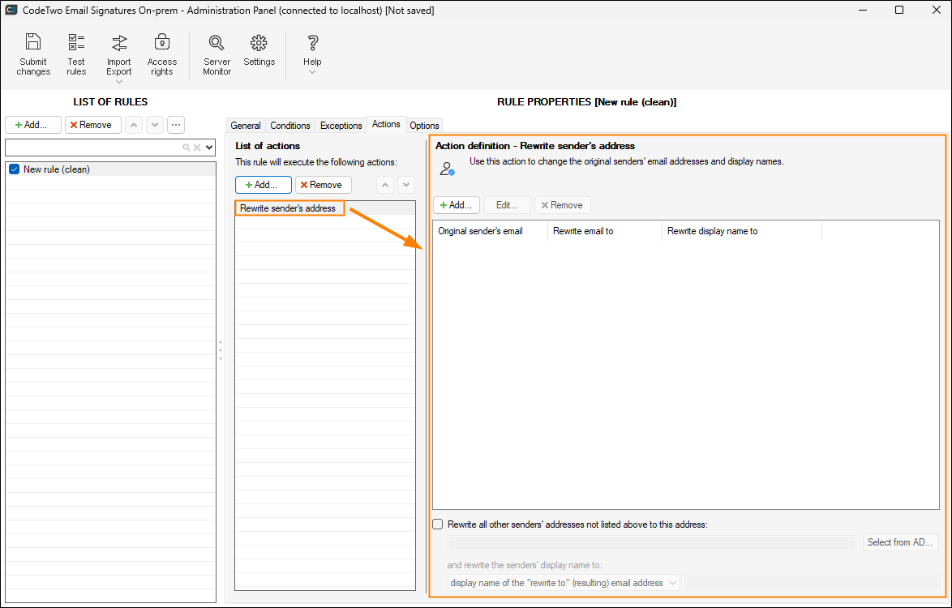Open the senders' display name dropdown
This screenshot has width=952, height=608.
point(564,583)
